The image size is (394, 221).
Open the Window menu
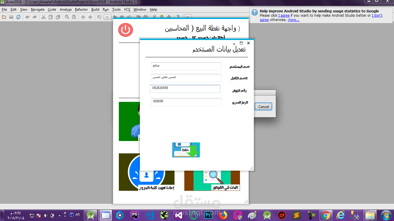[x=140, y=9]
